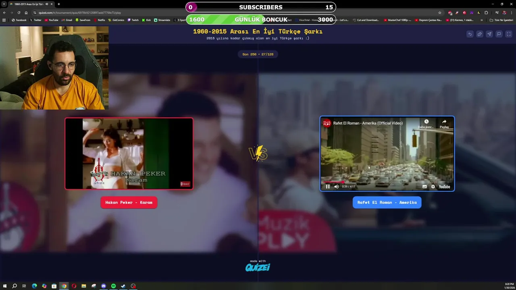The width and height of the screenshot is (516, 290).
Task: Open the YouTube bookmark
Action: pos(52,20)
